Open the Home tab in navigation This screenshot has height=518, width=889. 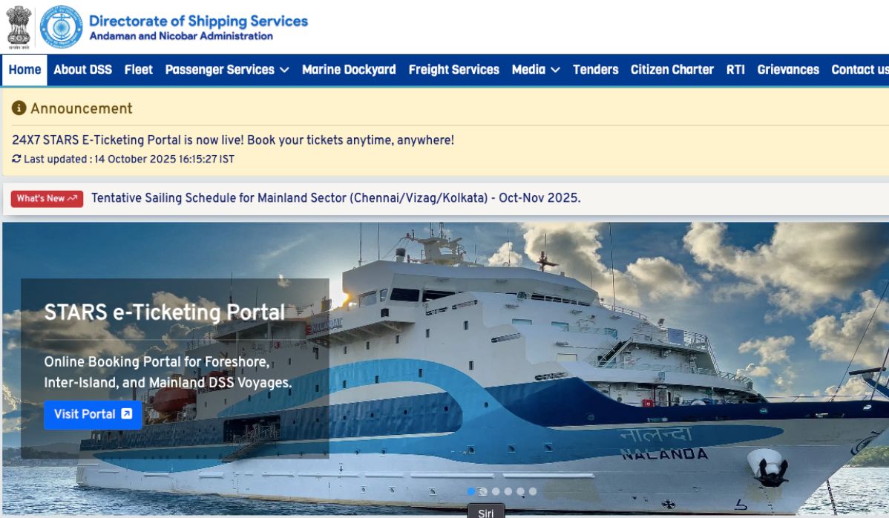pyautogui.click(x=25, y=70)
